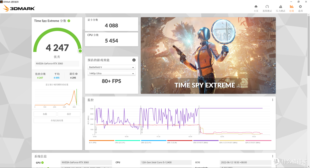The width and height of the screenshot is (310, 168).
Task: Click the 平均 4 095 value
Action: (x=57, y=78)
